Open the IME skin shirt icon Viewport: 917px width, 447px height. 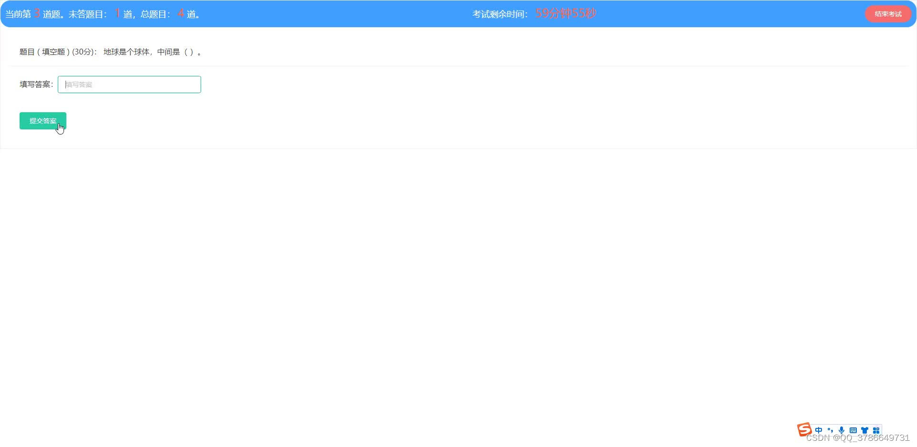point(864,430)
